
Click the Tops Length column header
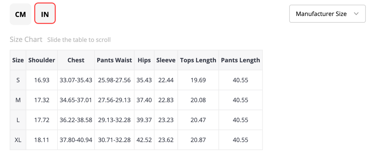[198, 60]
